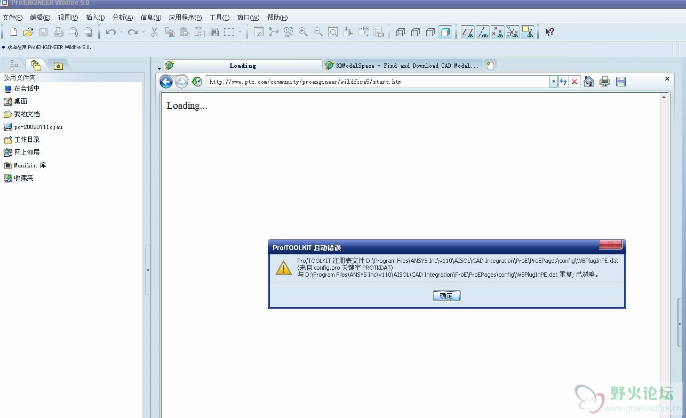Open the 工具(T) menu

pyautogui.click(x=219, y=18)
